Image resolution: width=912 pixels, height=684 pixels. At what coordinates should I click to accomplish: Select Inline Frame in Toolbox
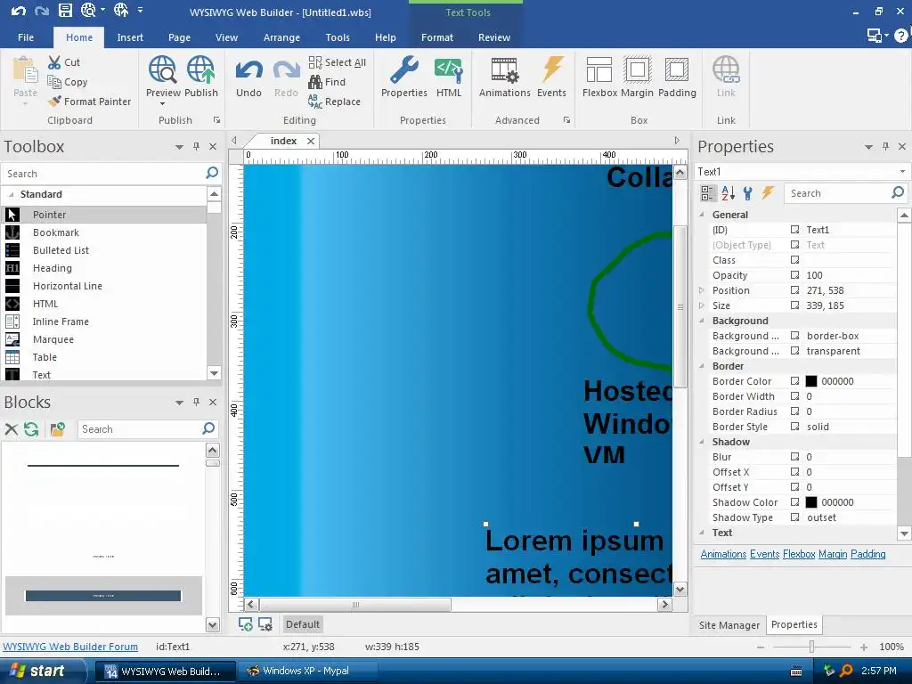[x=105, y=322]
